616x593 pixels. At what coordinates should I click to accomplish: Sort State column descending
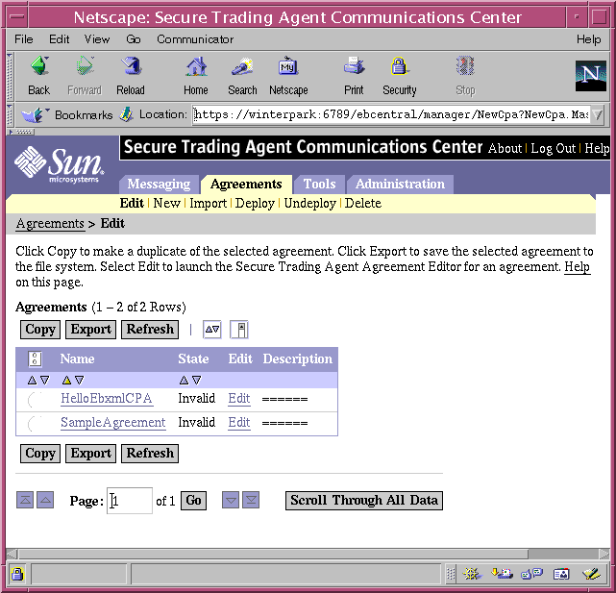click(196, 380)
